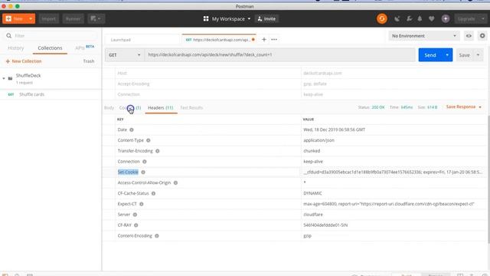Click the info icon next to Content-Type
This screenshot has height=276, width=490.
pyautogui.click(x=149, y=140)
